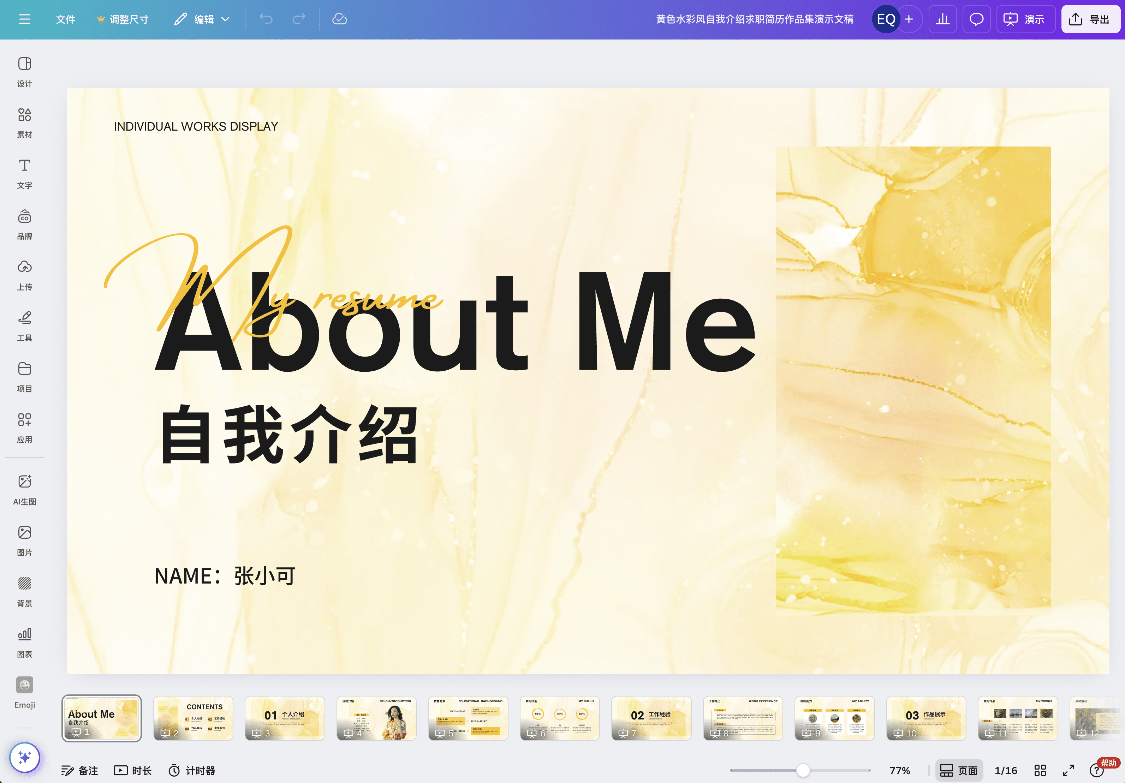Click the document title text
This screenshot has height=783, width=1125.
pyautogui.click(x=755, y=19)
